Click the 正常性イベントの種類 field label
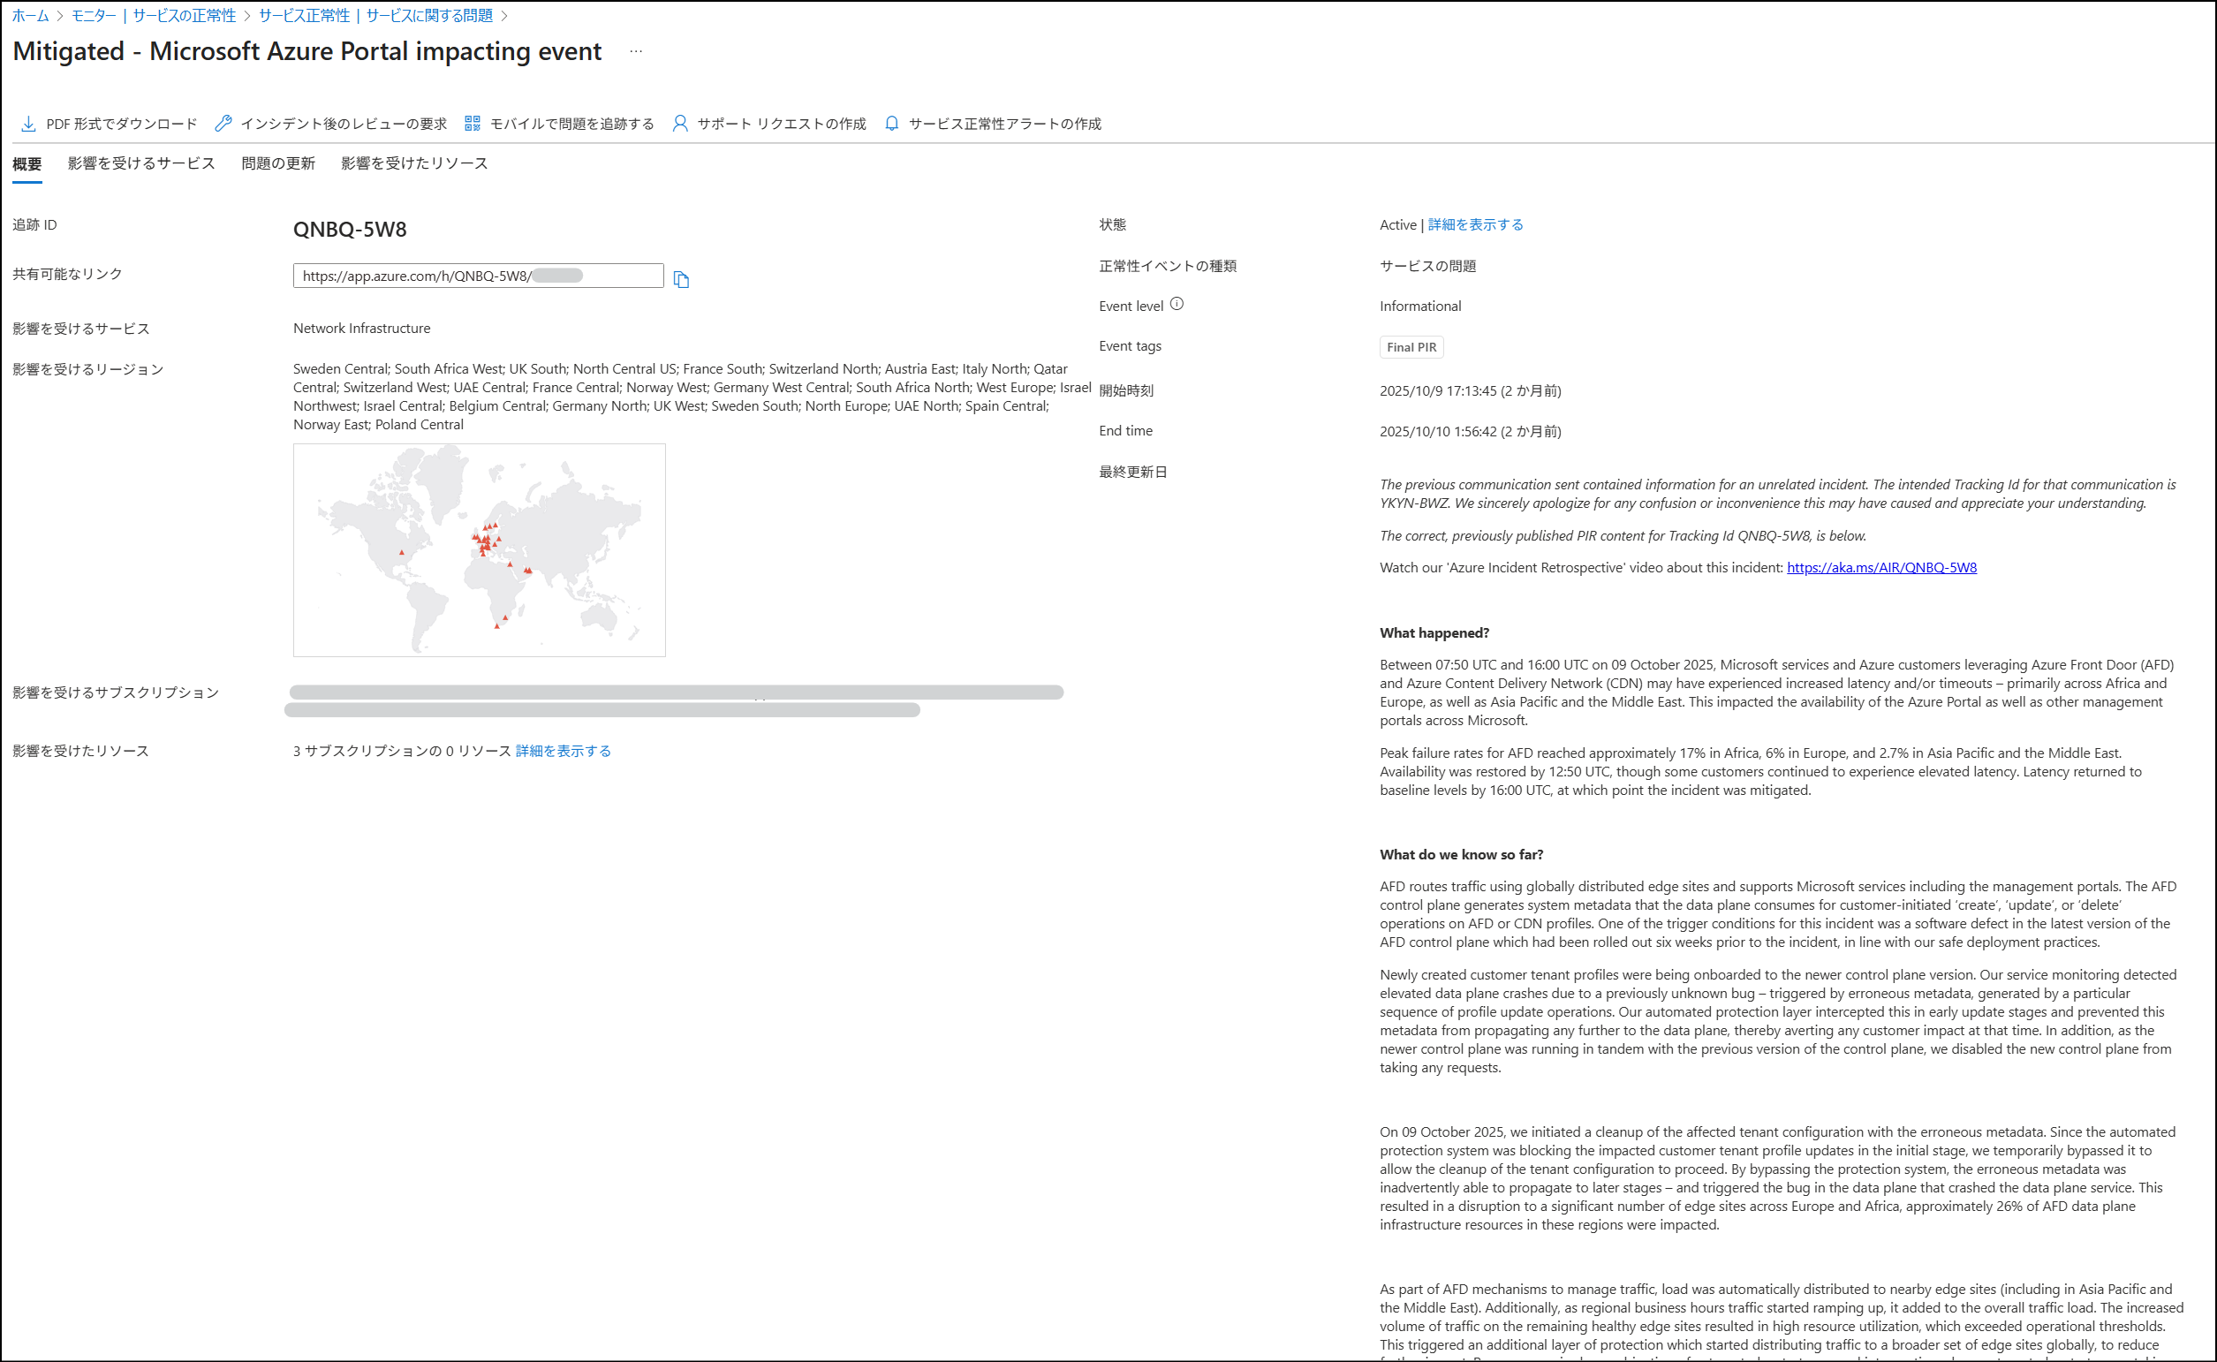Viewport: 2217px width, 1362px height. pyautogui.click(x=1168, y=266)
